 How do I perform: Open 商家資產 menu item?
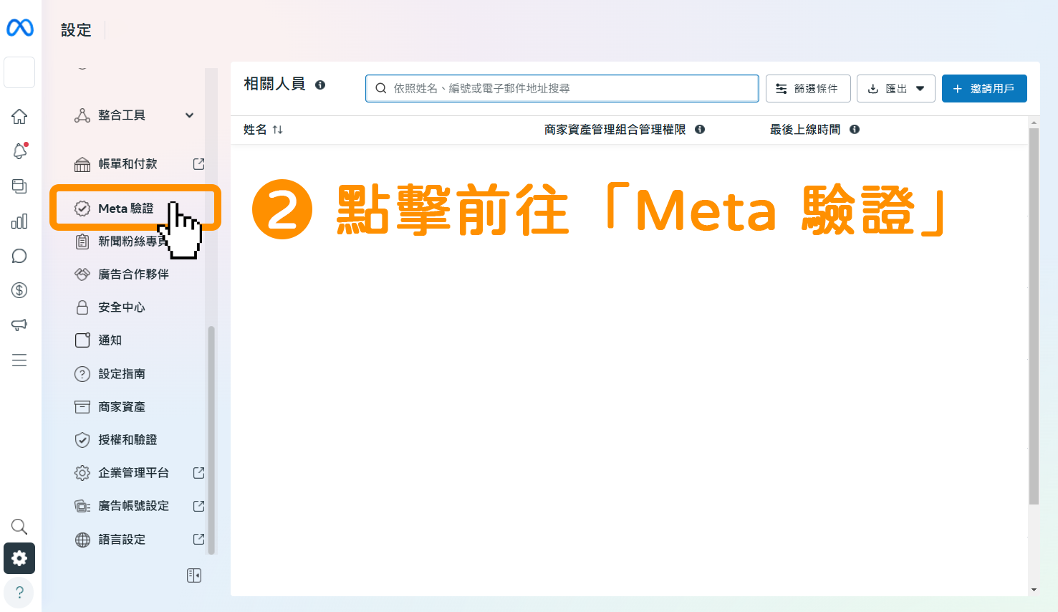point(122,407)
